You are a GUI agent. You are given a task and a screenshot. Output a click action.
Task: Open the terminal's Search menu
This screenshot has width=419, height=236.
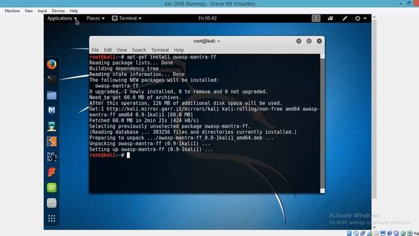click(139, 50)
